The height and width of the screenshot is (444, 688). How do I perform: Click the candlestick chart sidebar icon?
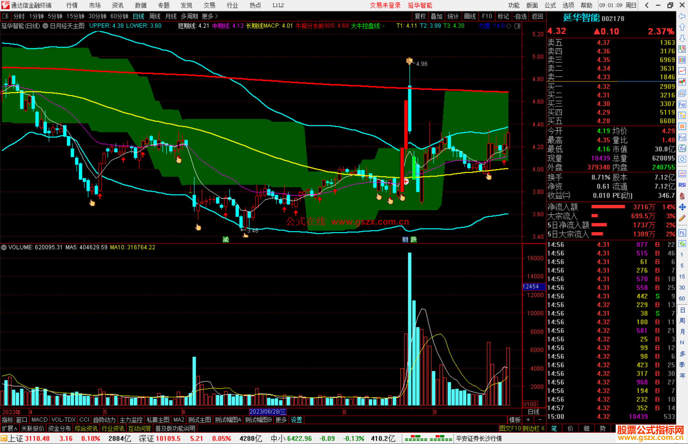682,82
